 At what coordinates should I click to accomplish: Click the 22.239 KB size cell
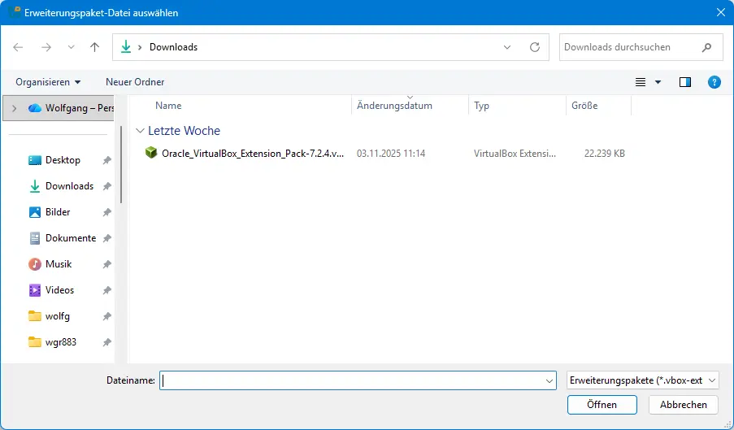604,154
